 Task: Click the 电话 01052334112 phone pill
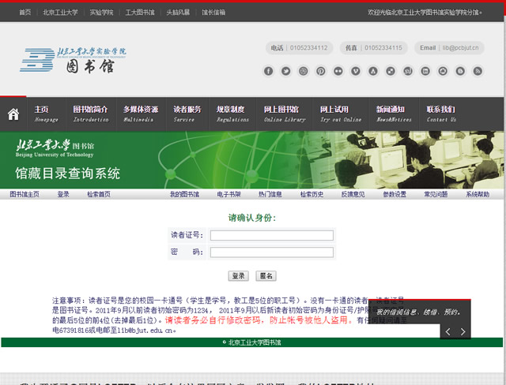pos(299,48)
